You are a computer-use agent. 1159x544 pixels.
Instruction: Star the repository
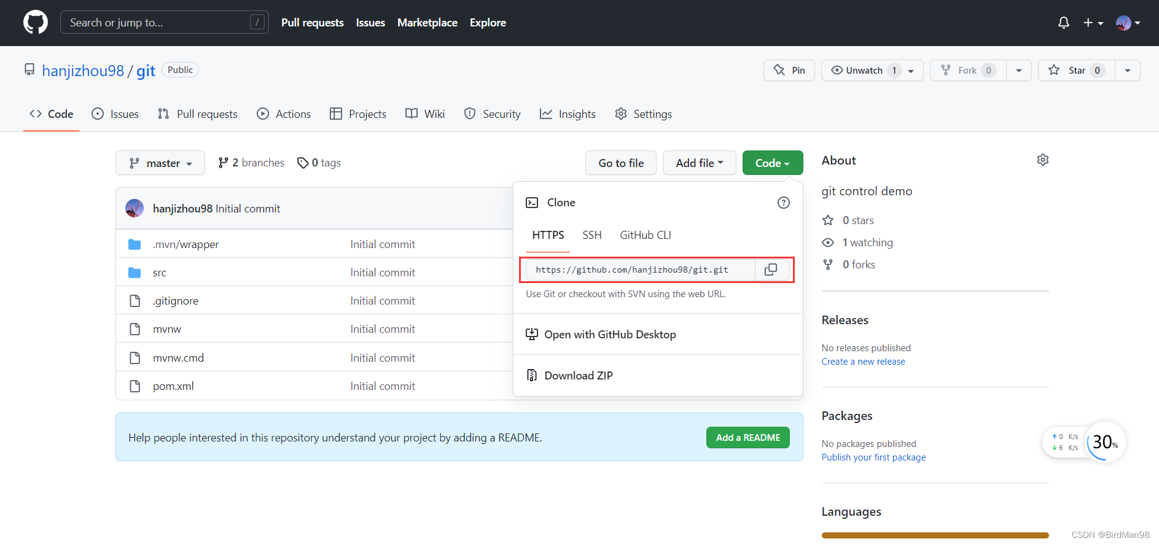[1076, 70]
